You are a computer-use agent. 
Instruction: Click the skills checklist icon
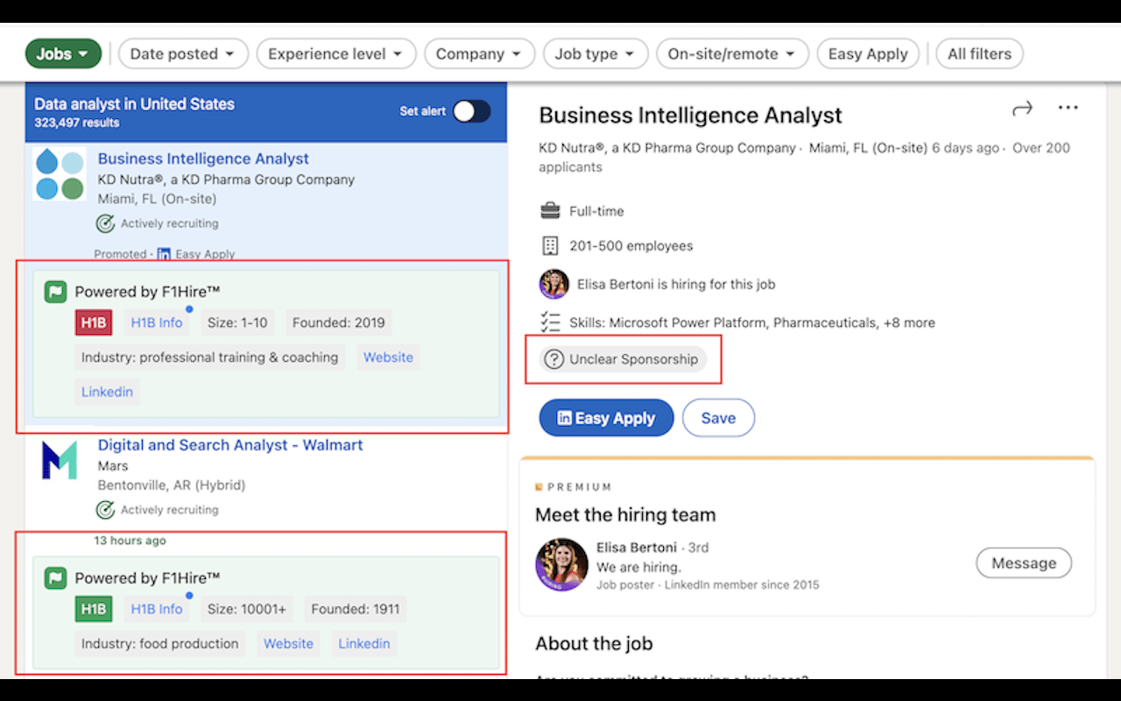550,322
